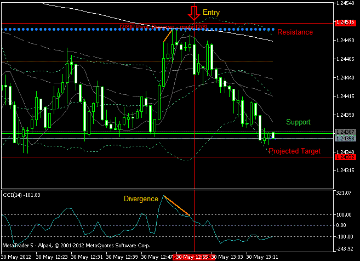Select the orange divergence trendline on CCI
This screenshot has width=360, height=261.
point(177,206)
